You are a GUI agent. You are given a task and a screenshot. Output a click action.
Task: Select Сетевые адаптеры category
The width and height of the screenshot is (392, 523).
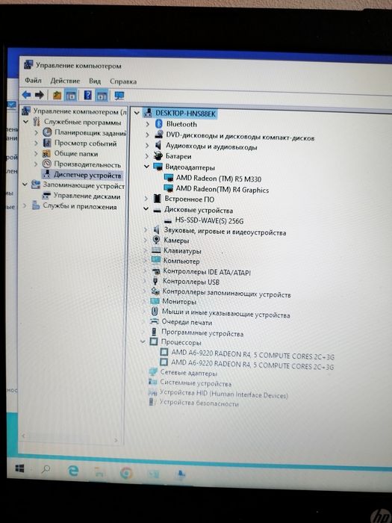pos(189,373)
